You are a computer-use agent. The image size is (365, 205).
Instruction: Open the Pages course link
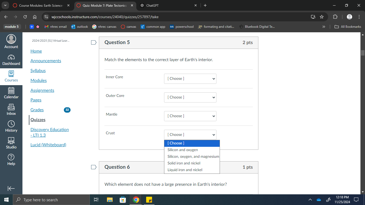pos(36,100)
